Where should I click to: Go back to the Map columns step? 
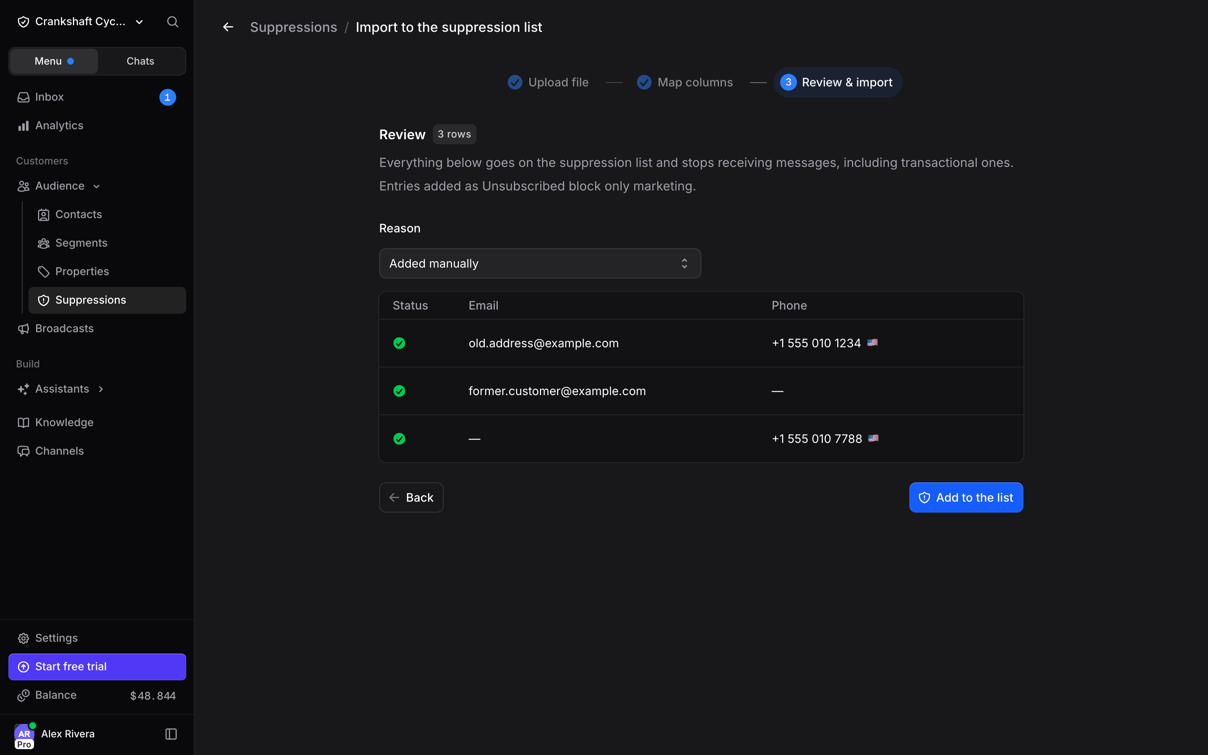(685, 82)
